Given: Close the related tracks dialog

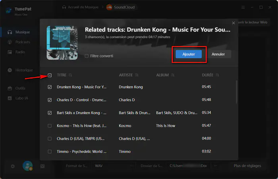Looking at the screenshot, I should click(234, 23).
